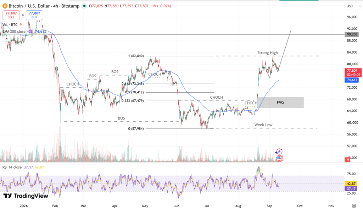The height and width of the screenshot is (209, 363).
Task: Click the Week Low label on chart
Action: pyautogui.click(x=263, y=125)
